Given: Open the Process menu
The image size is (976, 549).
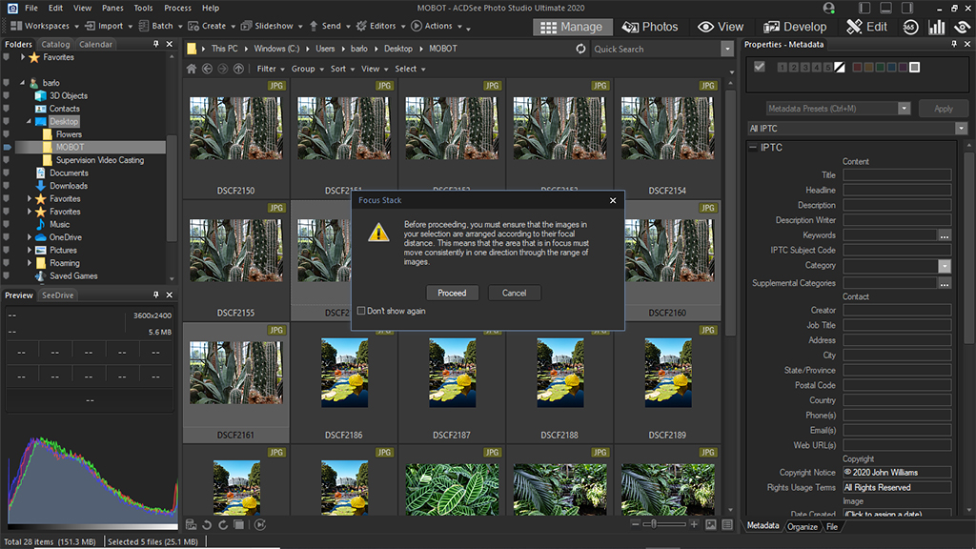Looking at the screenshot, I should coord(177,8).
